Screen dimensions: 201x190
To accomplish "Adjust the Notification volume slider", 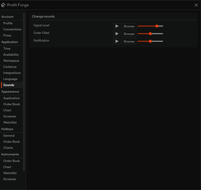I will click(x=150, y=41).
